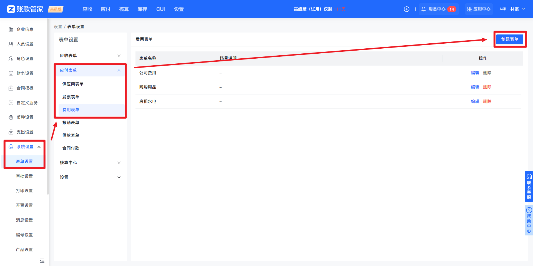
Task: Click the 网购用品 form name
Action: tap(148, 87)
